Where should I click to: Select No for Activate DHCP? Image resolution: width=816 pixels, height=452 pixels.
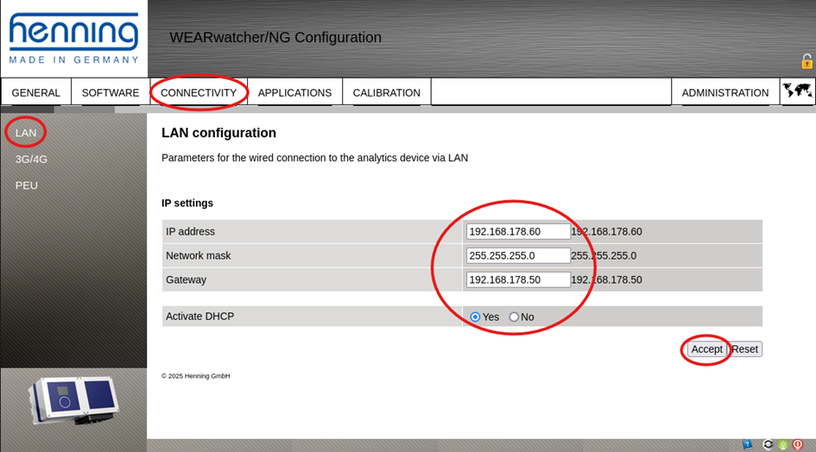tap(514, 317)
